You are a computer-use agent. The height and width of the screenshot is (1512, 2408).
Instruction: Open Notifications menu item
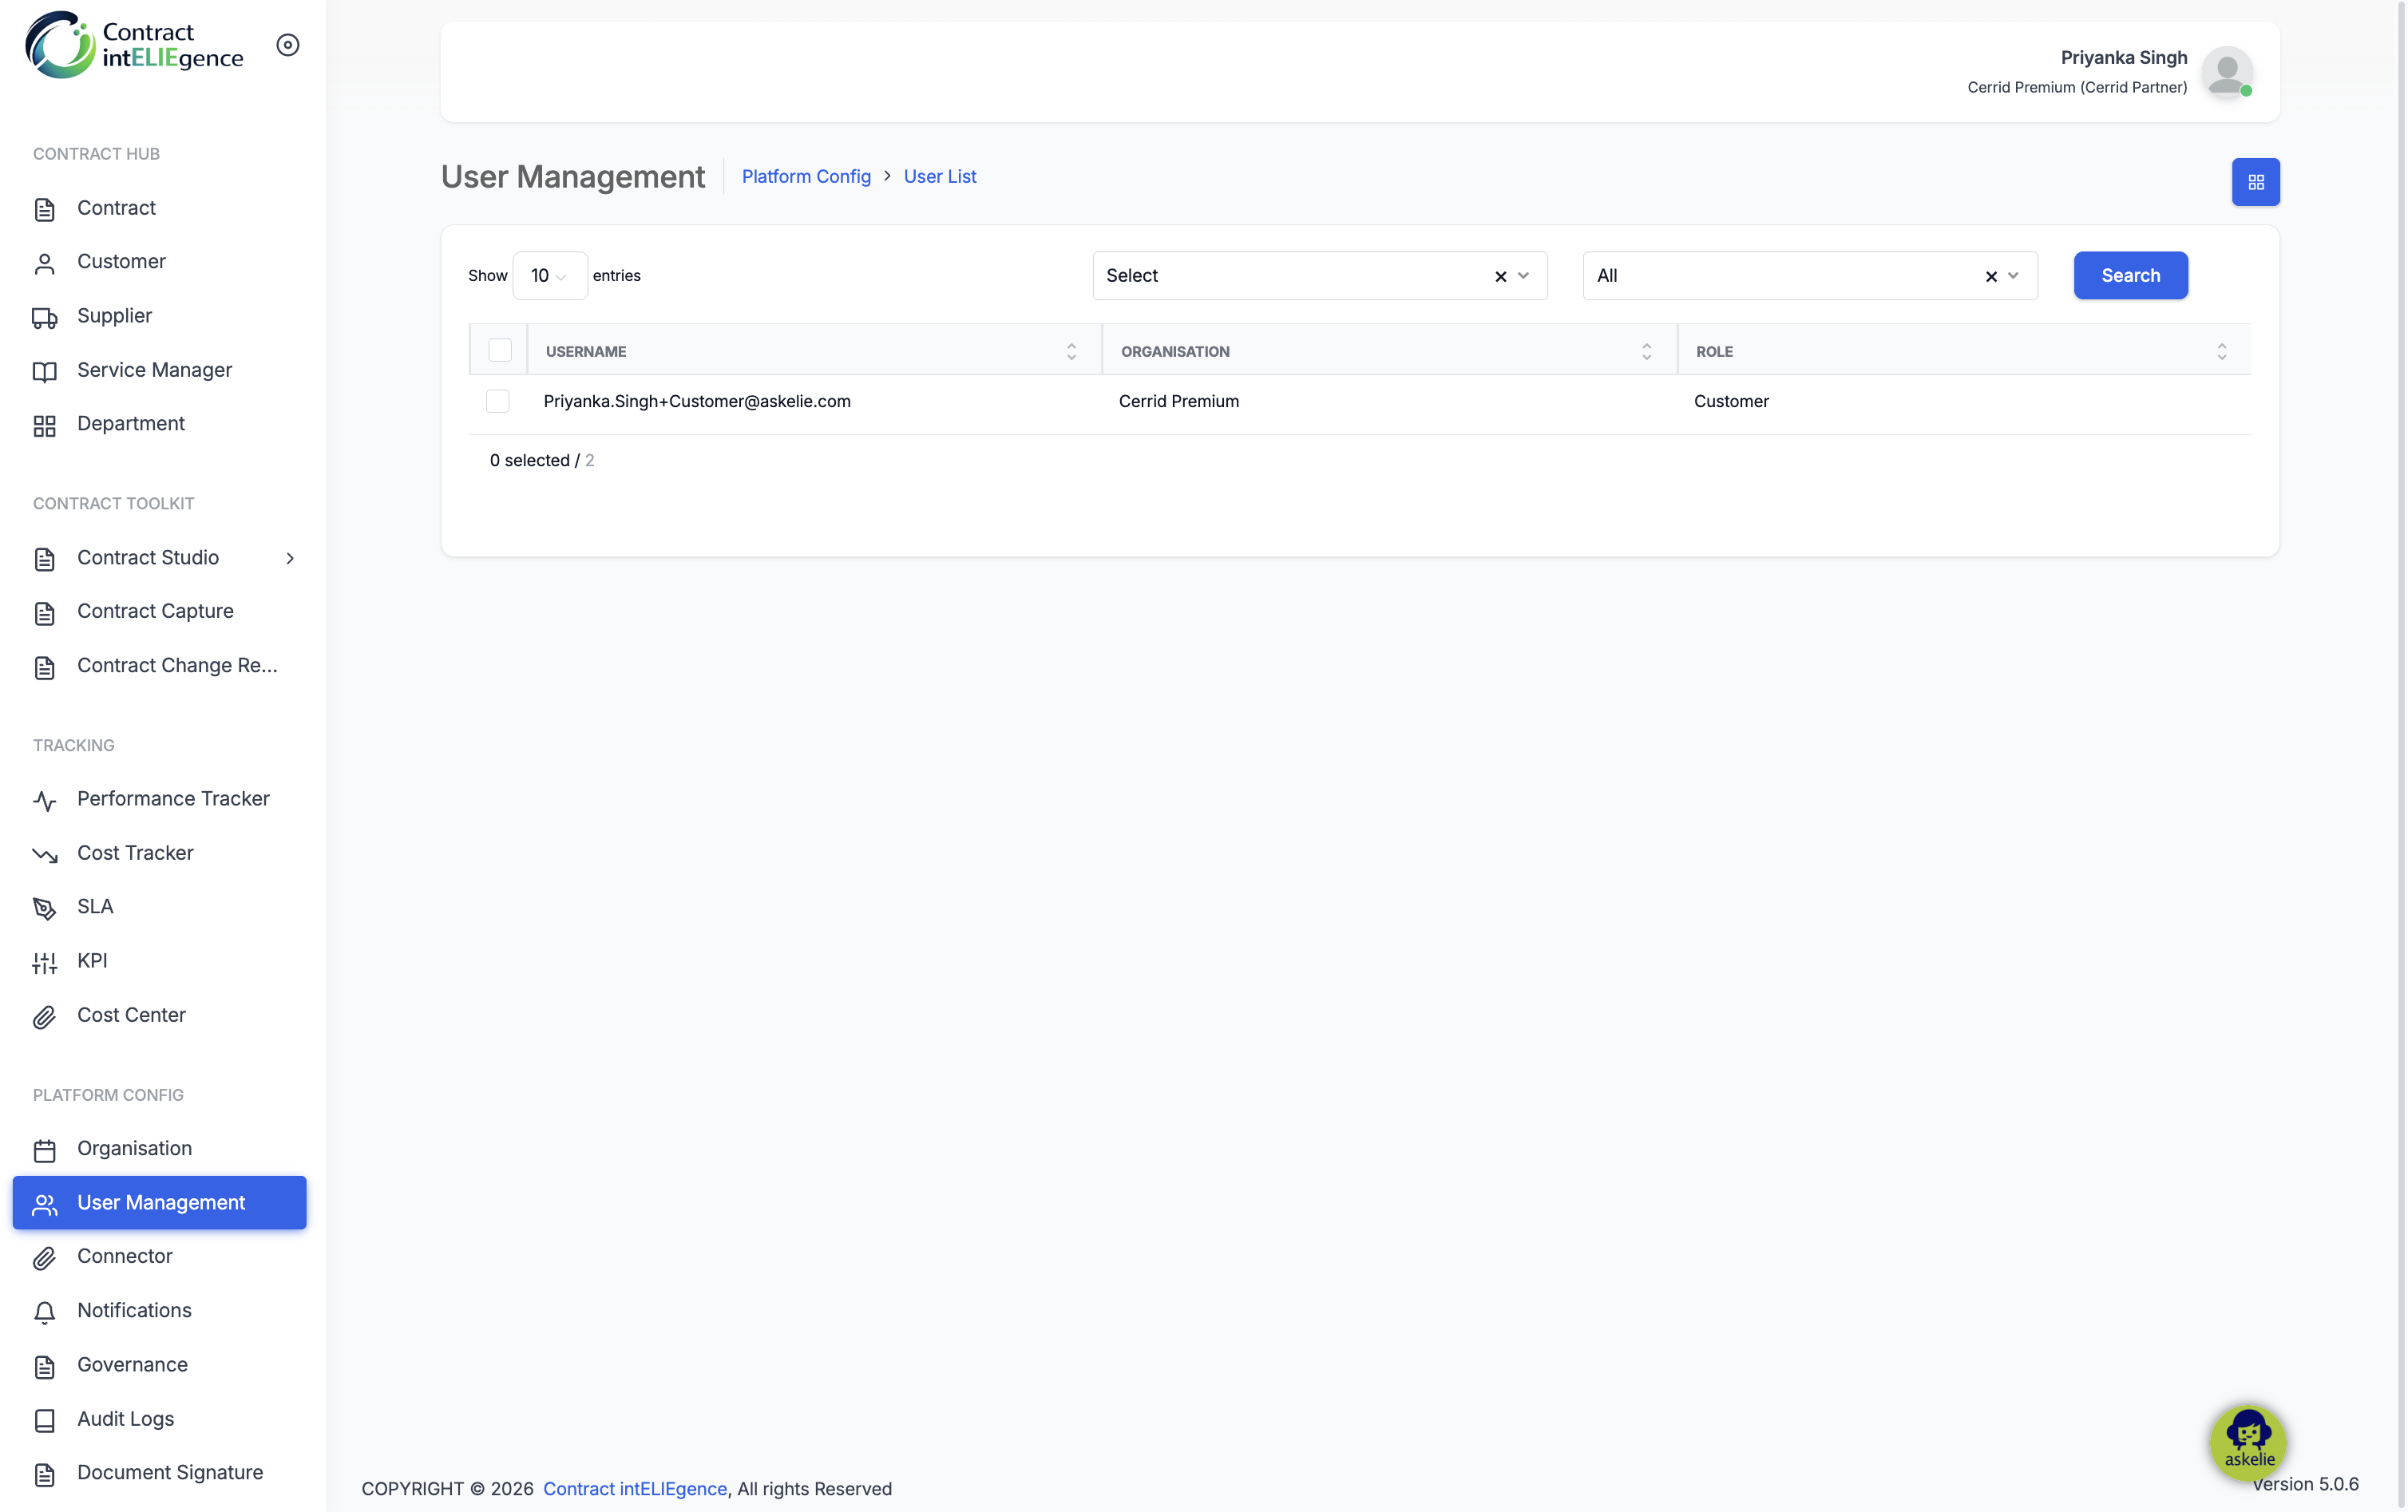pos(160,1311)
